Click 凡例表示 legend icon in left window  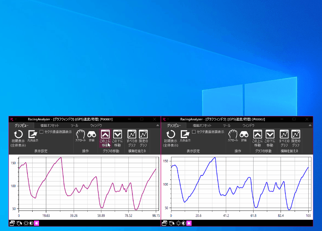[33, 135]
